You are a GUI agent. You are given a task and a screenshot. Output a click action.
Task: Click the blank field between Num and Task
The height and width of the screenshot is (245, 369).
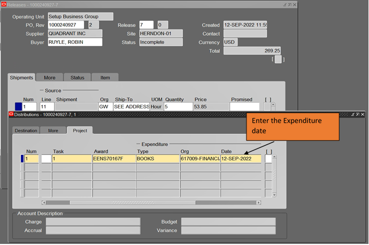47,159
